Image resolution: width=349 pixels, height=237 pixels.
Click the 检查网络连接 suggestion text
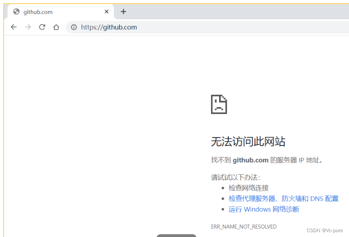248,188
